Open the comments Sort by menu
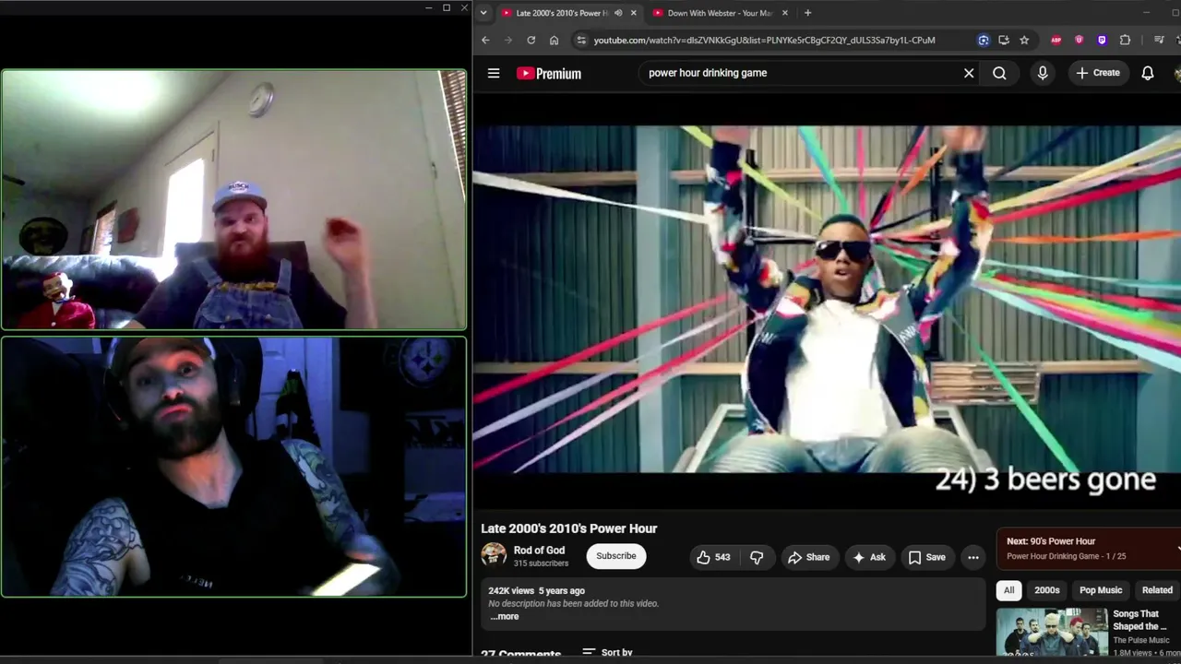 [608, 652]
